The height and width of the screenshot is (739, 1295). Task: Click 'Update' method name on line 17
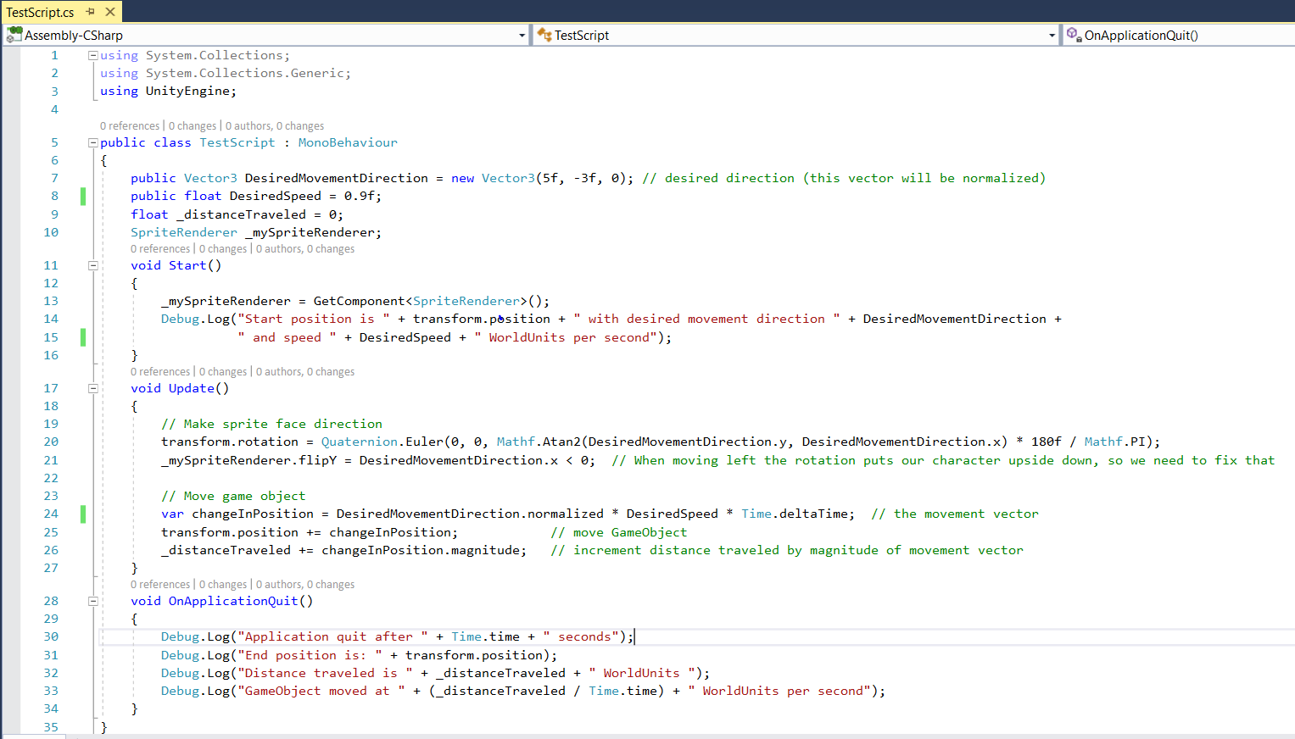tap(192, 388)
